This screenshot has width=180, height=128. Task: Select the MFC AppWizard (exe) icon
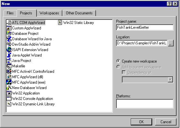[9, 82]
